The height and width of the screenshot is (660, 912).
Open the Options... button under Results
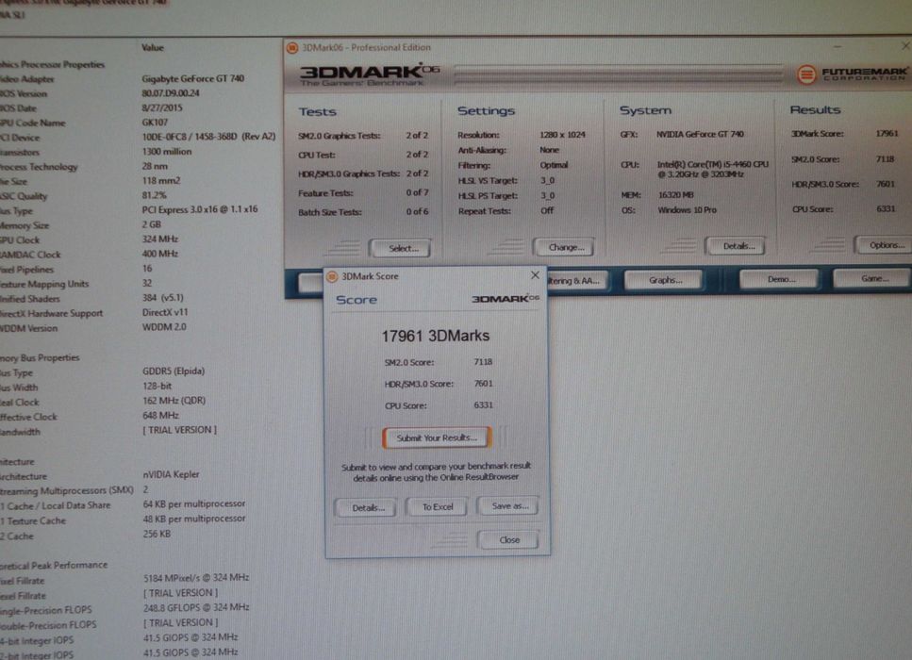click(885, 245)
